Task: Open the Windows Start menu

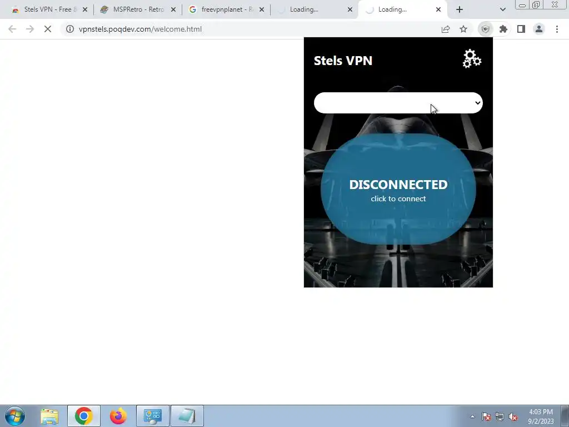Action: click(15, 416)
